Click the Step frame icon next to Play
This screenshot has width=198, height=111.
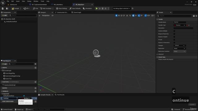(100, 9)
